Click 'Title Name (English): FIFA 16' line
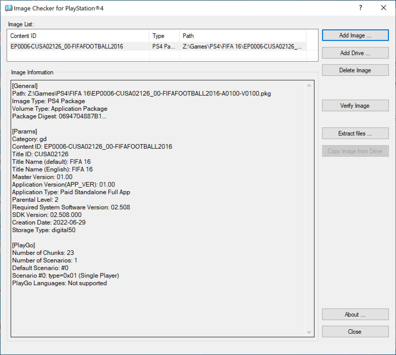 (x=52, y=169)
